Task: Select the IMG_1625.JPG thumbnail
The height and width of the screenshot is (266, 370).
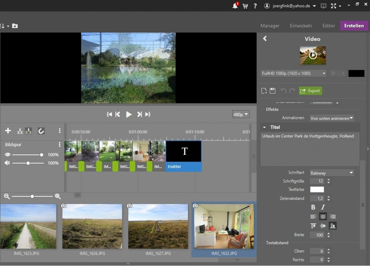Action: (x=28, y=226)
